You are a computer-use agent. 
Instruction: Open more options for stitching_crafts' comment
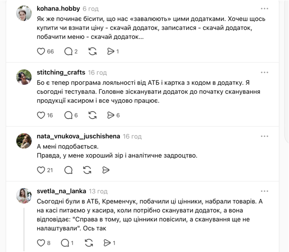click(x=265, y=72)
